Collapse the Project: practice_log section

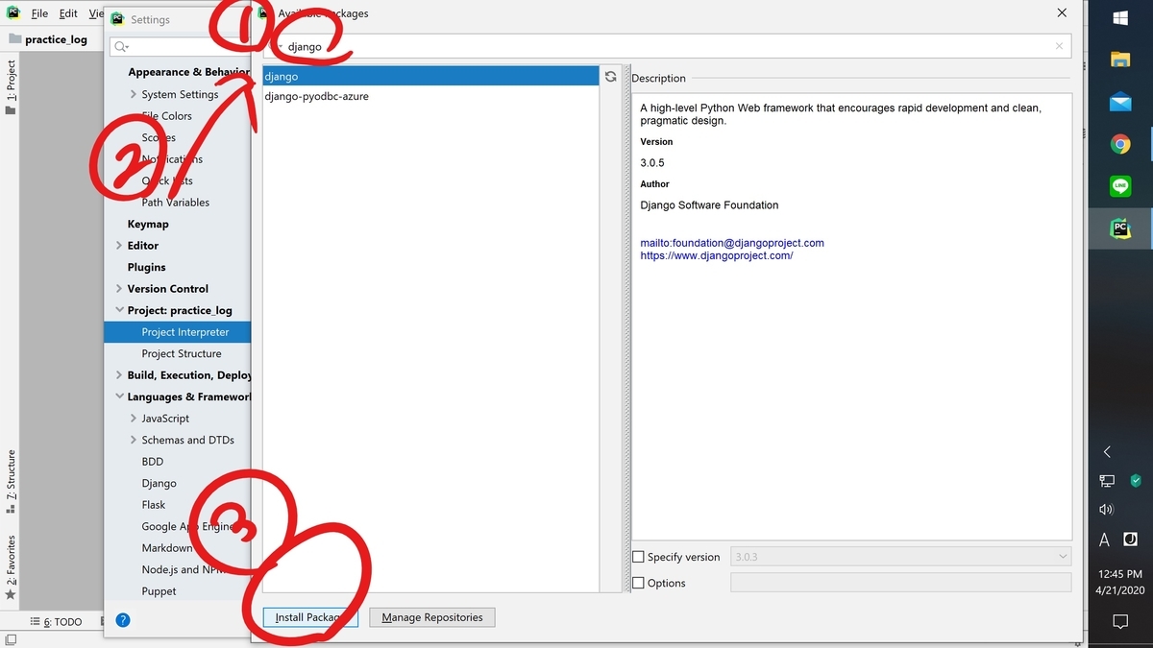pos(119,310)
